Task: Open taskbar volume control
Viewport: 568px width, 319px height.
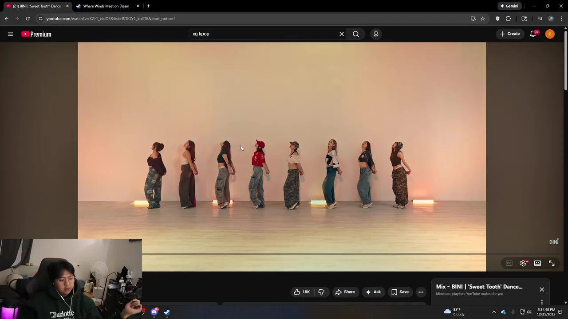Action: point(529,312)
